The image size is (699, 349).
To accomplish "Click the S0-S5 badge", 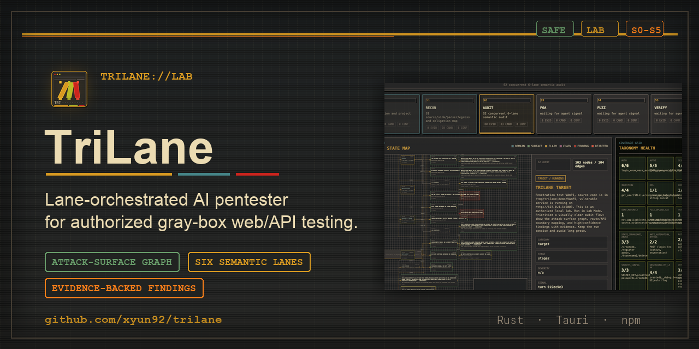I will [x=644, y=29].
